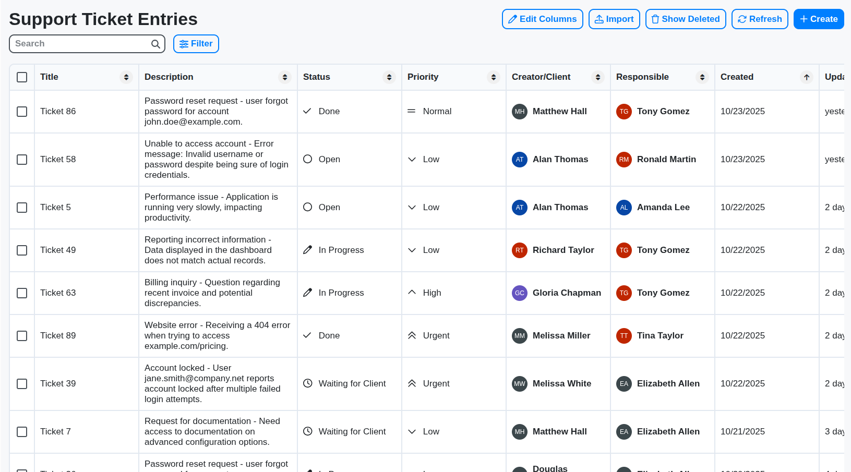The height and width of the screenshot is (472, 851).
Task: Open the Edit Columns dialog
Action: coord(542,19)
